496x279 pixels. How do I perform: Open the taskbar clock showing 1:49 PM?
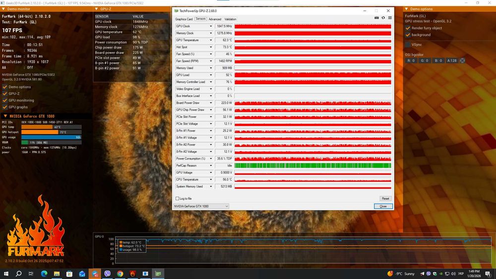tap(474, 274)
